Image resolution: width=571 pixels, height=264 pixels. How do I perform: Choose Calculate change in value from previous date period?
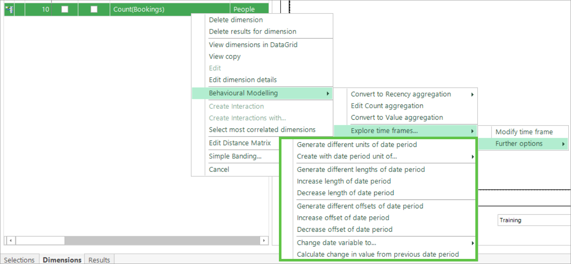(x=378, y=254)
